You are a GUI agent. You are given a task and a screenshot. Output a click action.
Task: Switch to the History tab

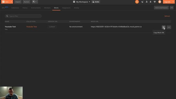(25, 8)
